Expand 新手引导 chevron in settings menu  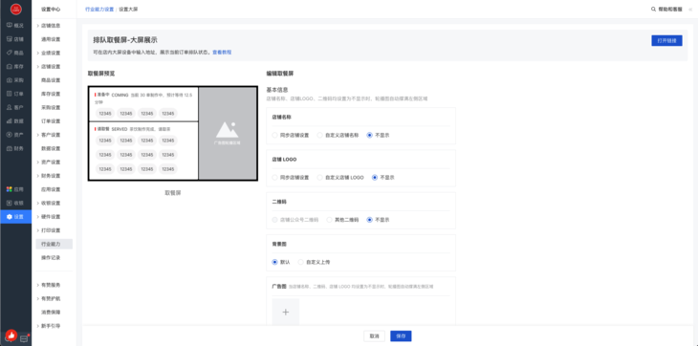pyautogui.click(x=38, y=326)
